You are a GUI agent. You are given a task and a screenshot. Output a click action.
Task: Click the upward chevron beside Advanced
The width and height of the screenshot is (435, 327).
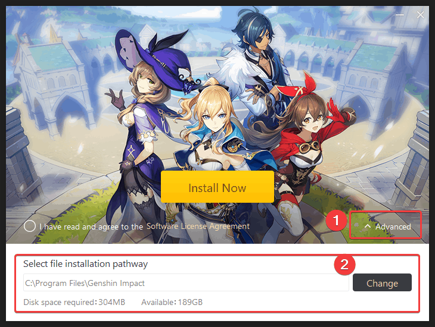click(367, 226)
